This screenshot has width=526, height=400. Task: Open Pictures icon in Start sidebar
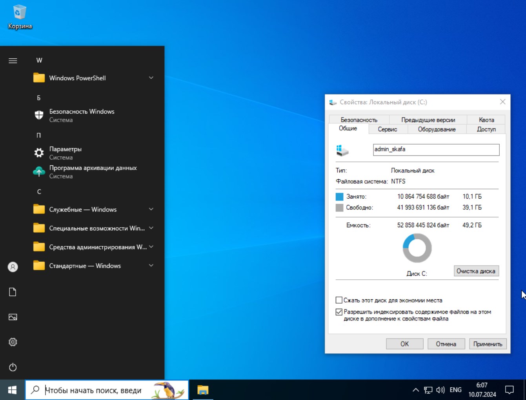pyautogui.click(x=13, y=317)
